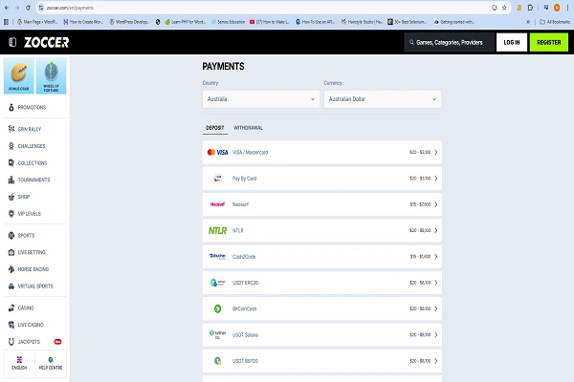Change language via English flag button
Image resolution: width=574 pixels, height=382 pixels.
click(19, 363)
